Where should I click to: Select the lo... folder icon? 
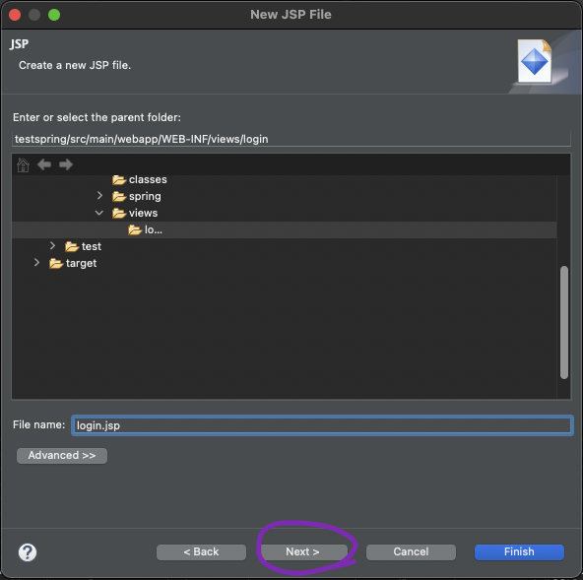pos(135,230)
